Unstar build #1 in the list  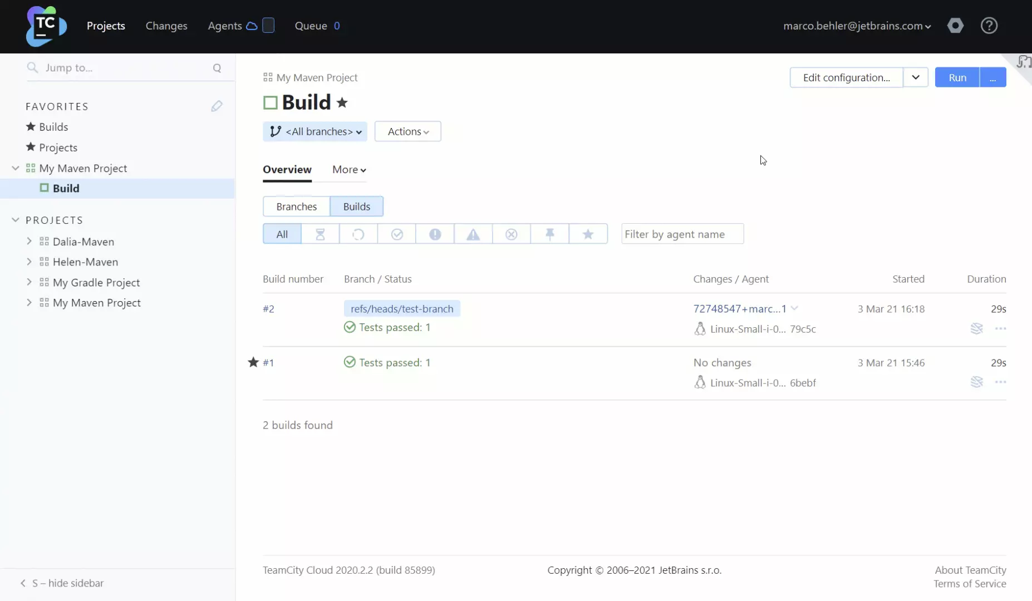coord(253,362)
